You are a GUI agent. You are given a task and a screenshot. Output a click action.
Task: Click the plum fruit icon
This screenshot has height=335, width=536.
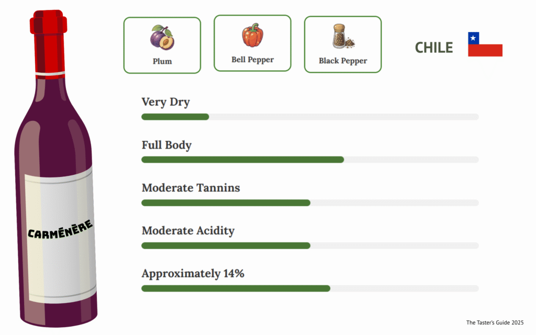(162, 38)
